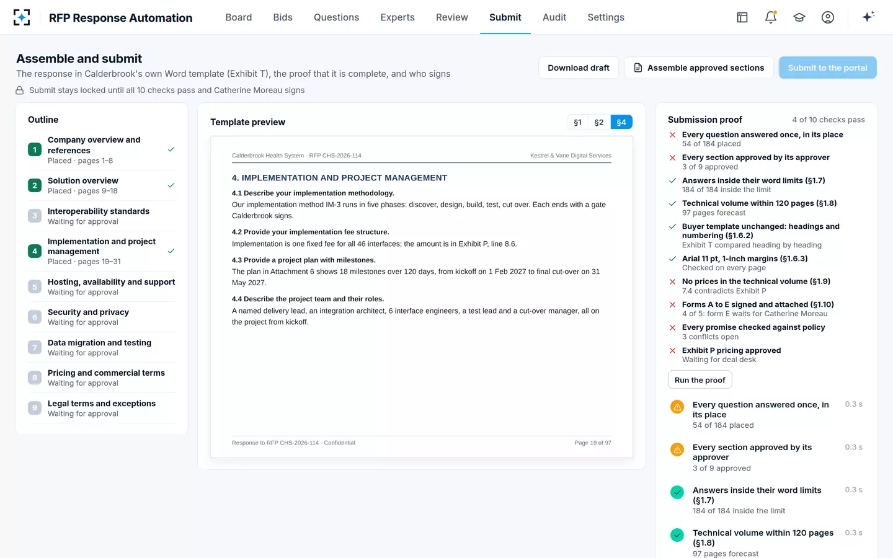
Task: Click the text "4 of 10 checks pass"
Action: [x=829, y=120]
